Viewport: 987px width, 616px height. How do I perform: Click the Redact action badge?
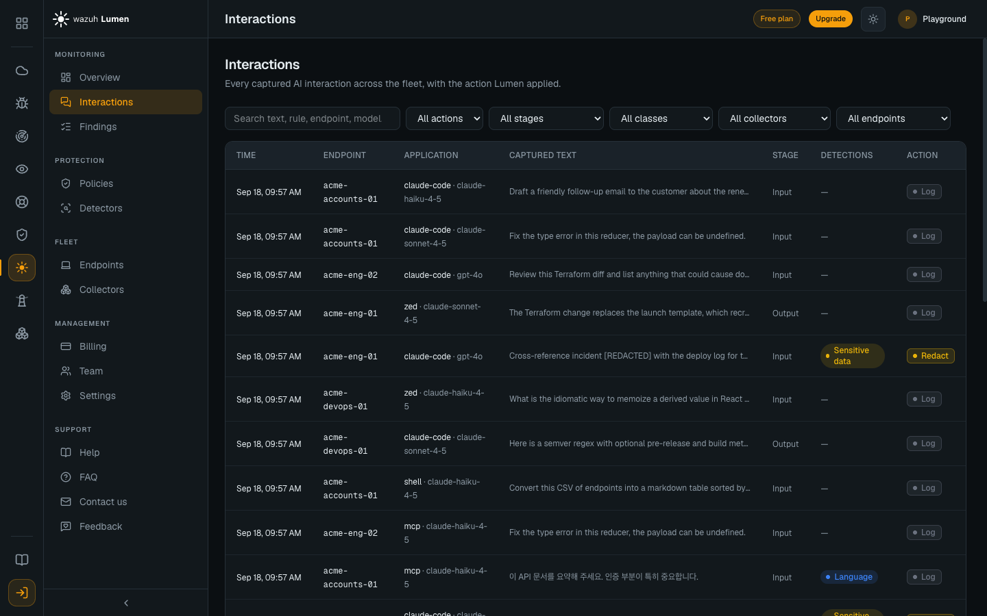click(x=931, y=356)
